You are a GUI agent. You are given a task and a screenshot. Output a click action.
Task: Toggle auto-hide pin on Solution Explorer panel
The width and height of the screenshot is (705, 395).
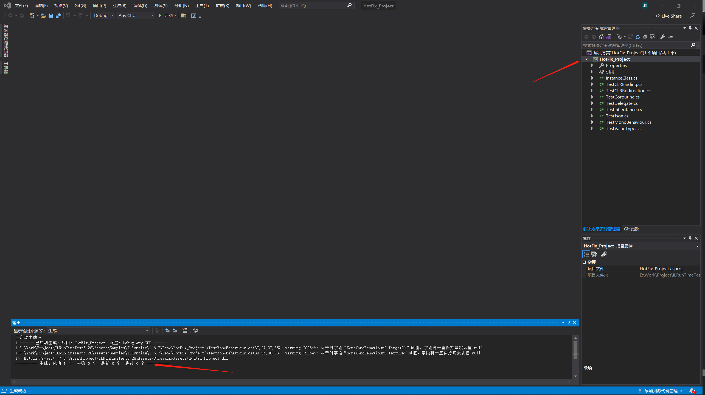coord(690,28)
